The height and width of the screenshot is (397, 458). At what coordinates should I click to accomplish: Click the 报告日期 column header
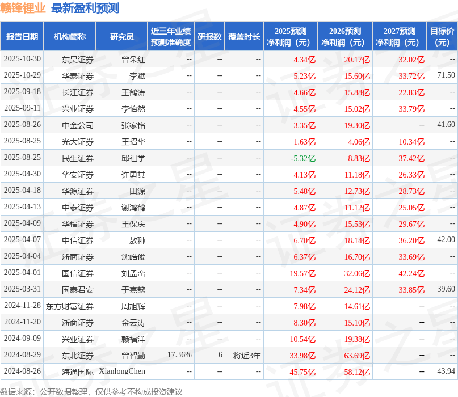pos(22,36)
